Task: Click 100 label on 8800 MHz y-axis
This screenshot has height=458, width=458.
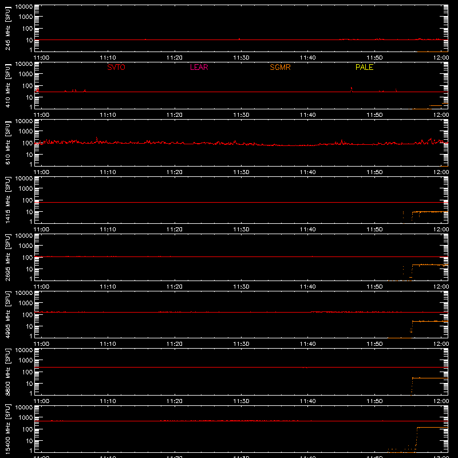Action: coord(27,372)
